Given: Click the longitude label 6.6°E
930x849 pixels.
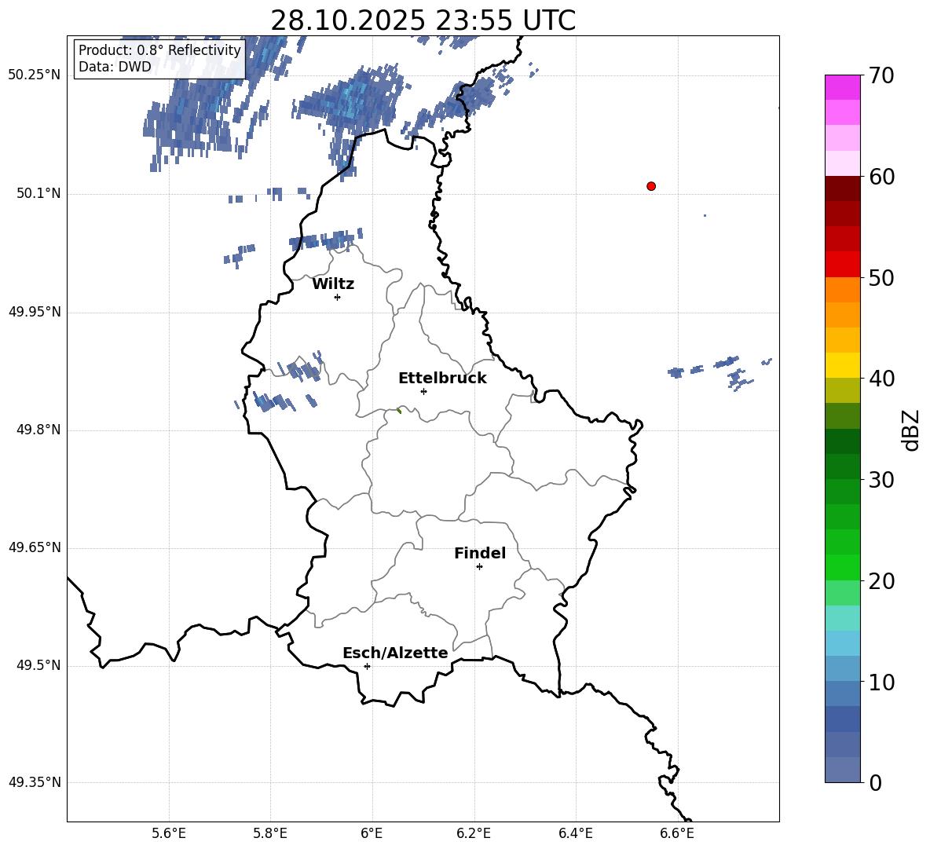Looking at the screenshot, I should (677, 833).
